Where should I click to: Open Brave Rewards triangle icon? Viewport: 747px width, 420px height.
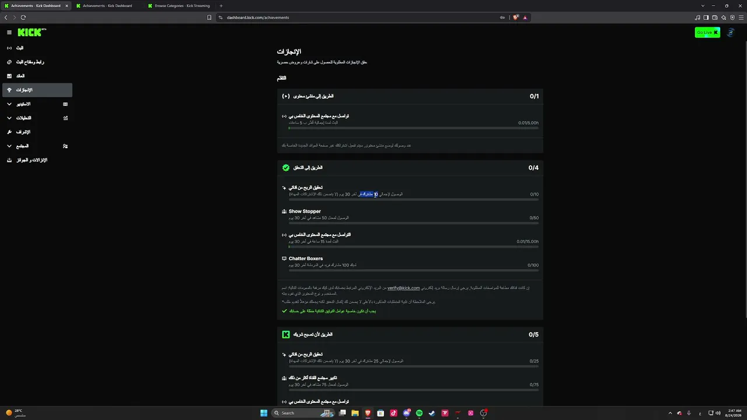(x=525, y=17)
